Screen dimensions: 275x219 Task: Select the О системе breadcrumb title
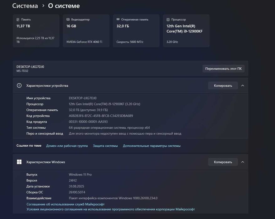(64, 6)
